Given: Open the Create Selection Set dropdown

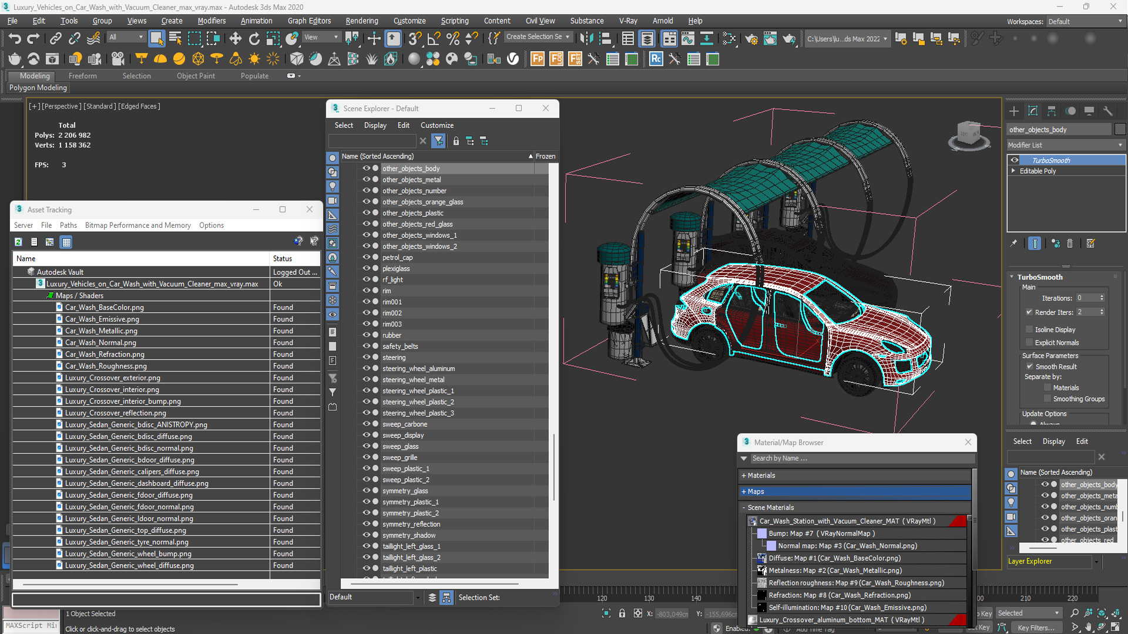Looking at the screenshot, I should point(538,36).
